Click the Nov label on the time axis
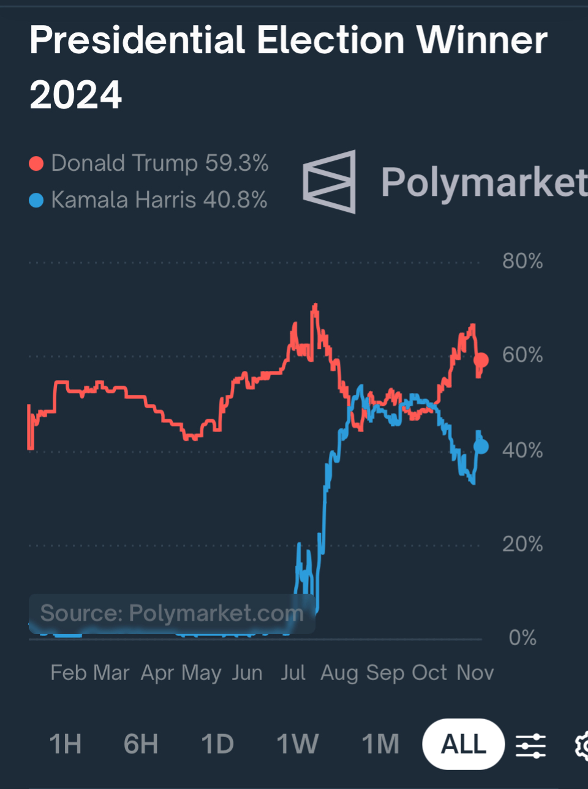Viewport: 588px width, 789px height. coord(475,673)
